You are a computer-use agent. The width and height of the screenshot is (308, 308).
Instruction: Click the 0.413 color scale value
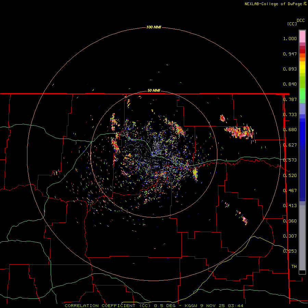(x=290, y=206)
